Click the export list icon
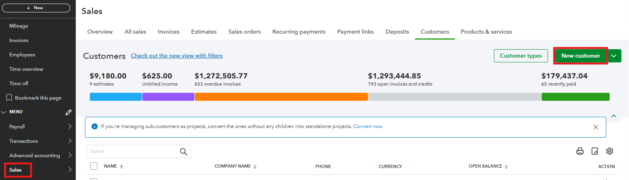629x180 pixels. tap(595, 151)
